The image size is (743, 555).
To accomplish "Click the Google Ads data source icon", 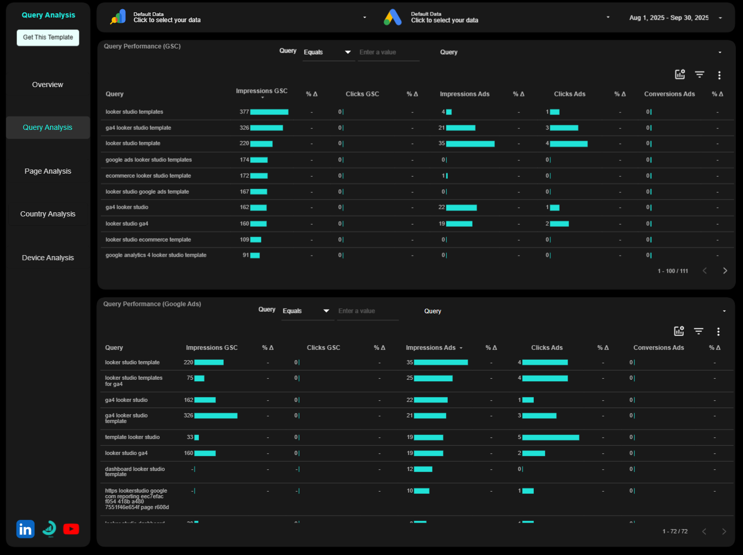I will tap(393, 16).
